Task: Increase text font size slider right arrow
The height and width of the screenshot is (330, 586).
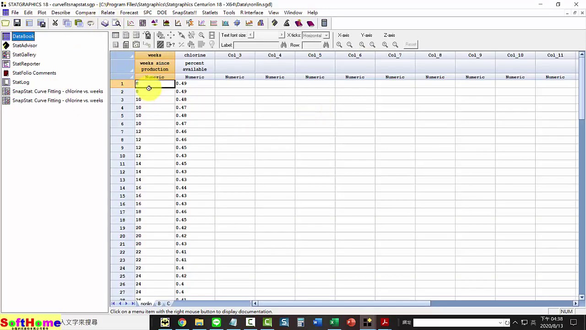Action: click(x=282, y=35)
